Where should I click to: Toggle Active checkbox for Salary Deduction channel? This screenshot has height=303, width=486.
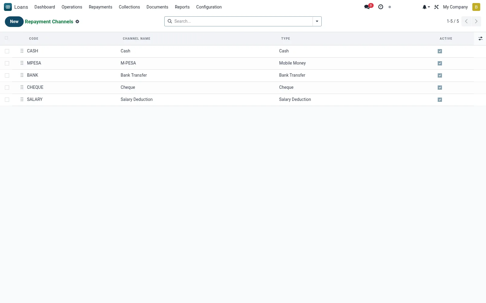440,100
